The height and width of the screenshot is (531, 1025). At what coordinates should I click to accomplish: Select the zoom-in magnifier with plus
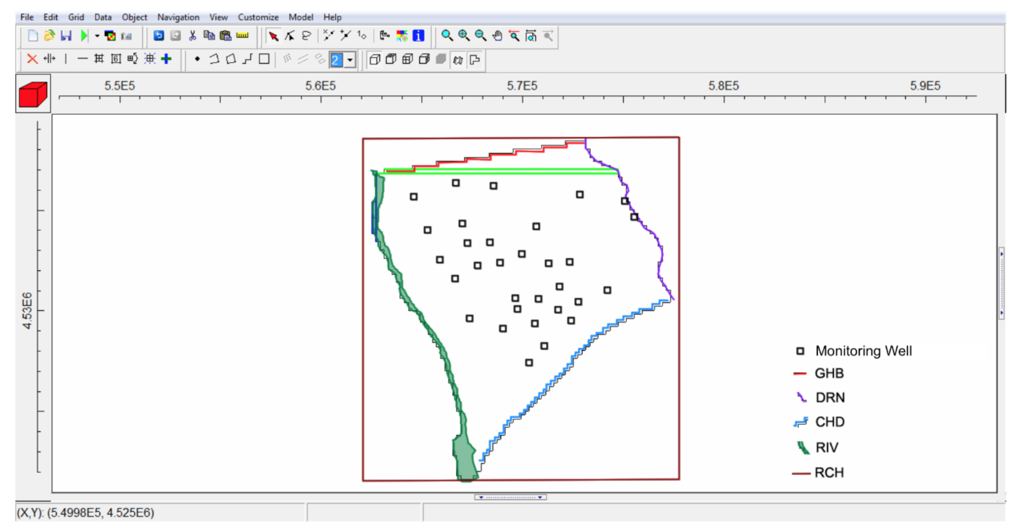coord(464,36)
